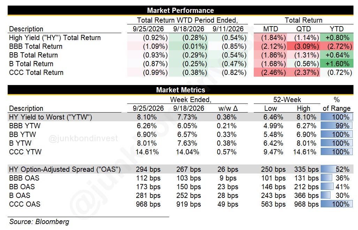This screenshot has width=358, height=230.
Task: Click the @junkbondinvest watermark text
Action: coord(83,138)
